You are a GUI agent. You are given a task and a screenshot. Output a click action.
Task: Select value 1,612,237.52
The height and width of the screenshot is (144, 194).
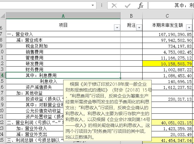172,87
